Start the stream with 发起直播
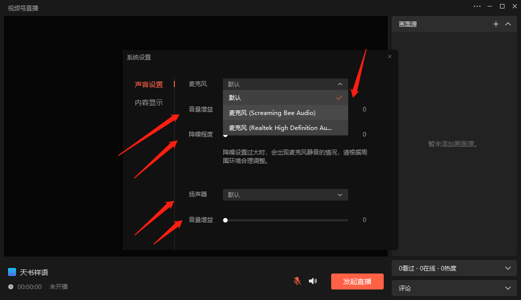521x300 pixels. (x=357, y=281)
